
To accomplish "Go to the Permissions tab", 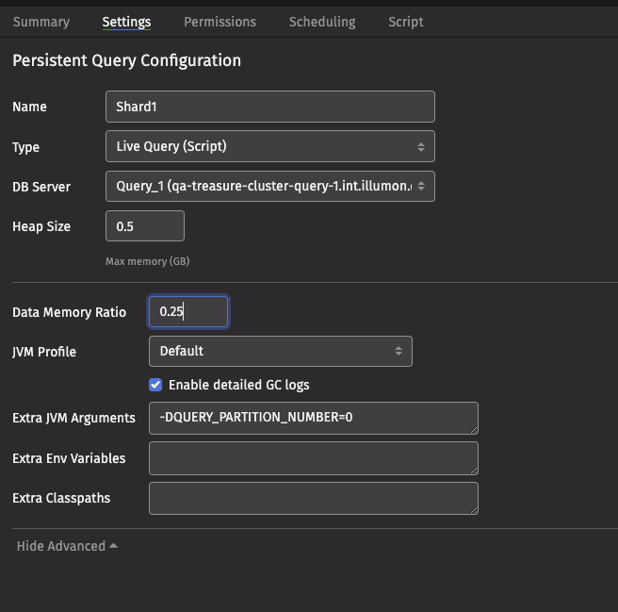I will point(220,22).
